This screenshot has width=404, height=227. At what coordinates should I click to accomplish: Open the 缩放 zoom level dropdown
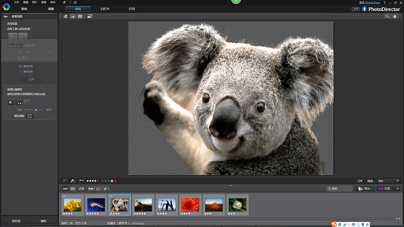click(389, 181)
